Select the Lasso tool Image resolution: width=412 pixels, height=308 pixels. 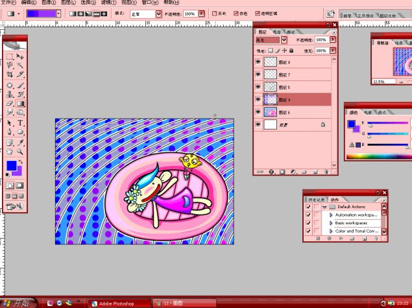coord(10,65)
